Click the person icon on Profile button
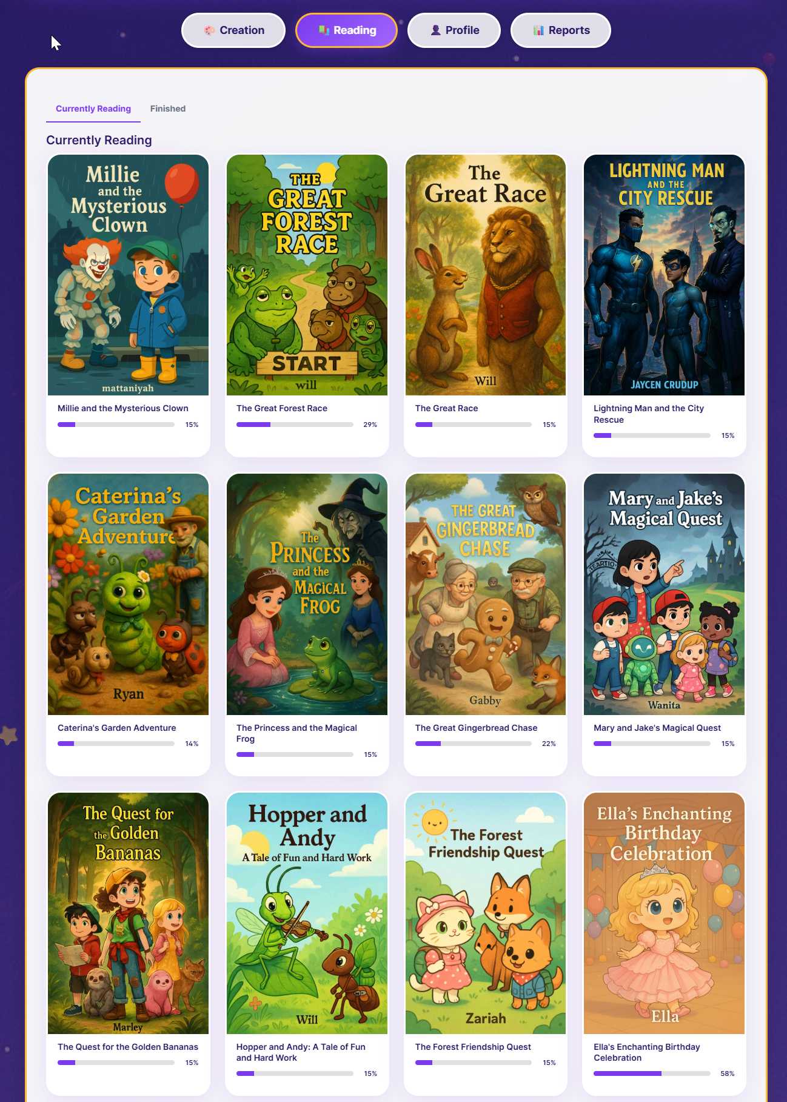787x1102 pixels. click(x=435, y=30)
